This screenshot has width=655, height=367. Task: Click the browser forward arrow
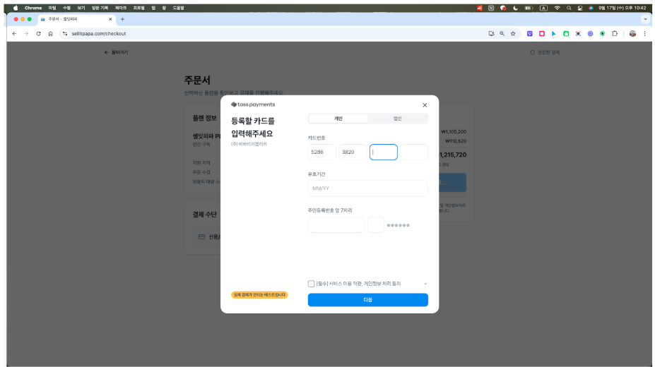tap(26, 34)
